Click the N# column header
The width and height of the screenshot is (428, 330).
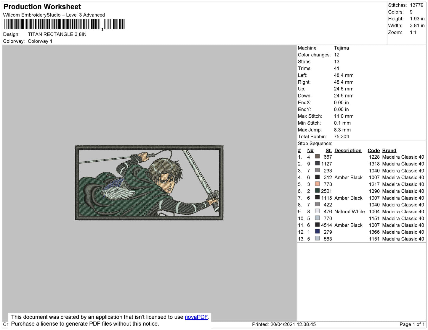[x=310, y=150]
